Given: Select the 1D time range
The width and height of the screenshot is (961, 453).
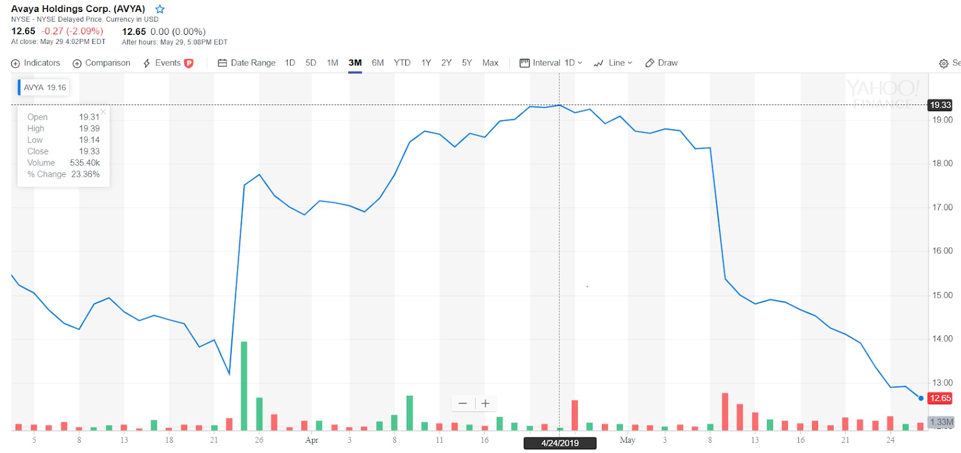Looking at the screenshot, I should coord(290,63).
